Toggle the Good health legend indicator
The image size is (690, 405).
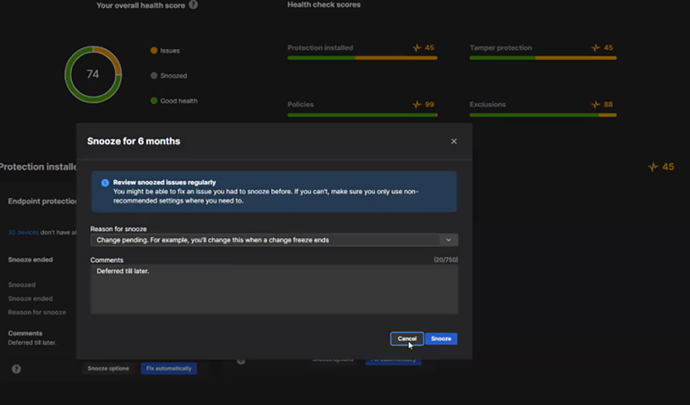(x=153, y=100)
